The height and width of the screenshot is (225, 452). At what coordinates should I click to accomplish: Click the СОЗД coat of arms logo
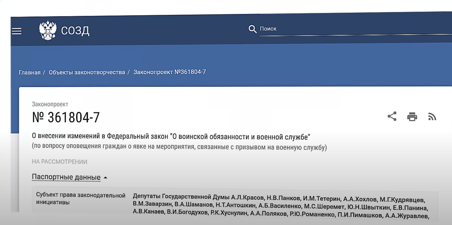pyautogui.click(x=48, y=31)
